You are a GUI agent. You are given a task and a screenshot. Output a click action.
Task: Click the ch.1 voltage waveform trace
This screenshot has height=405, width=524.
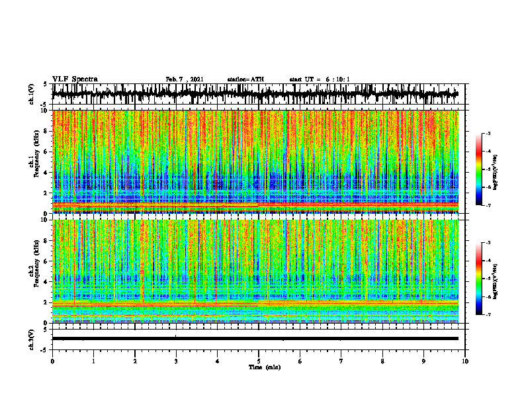(x=255, y=94)
